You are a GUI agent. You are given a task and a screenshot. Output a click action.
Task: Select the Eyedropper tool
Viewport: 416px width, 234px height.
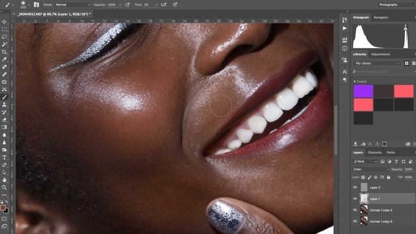click(5, 59)
